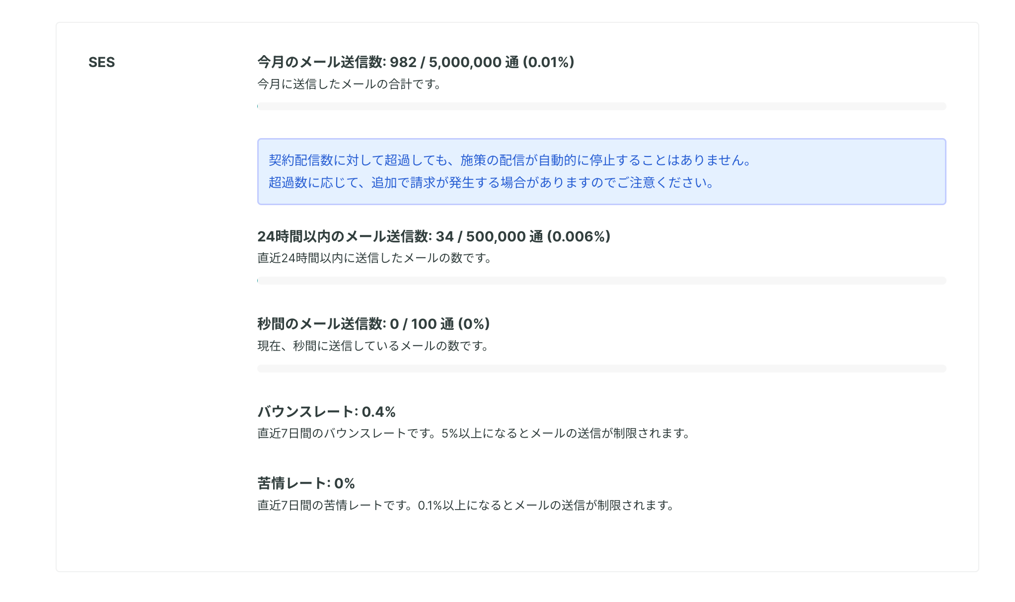Click the 34 / 500,000 count value

pos(481,236)
